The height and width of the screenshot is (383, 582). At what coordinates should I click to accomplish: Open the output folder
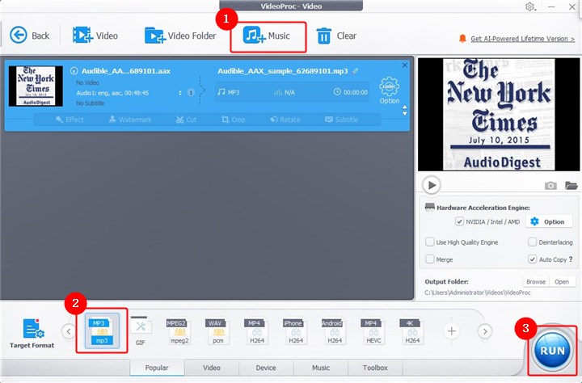coord(562,282)
